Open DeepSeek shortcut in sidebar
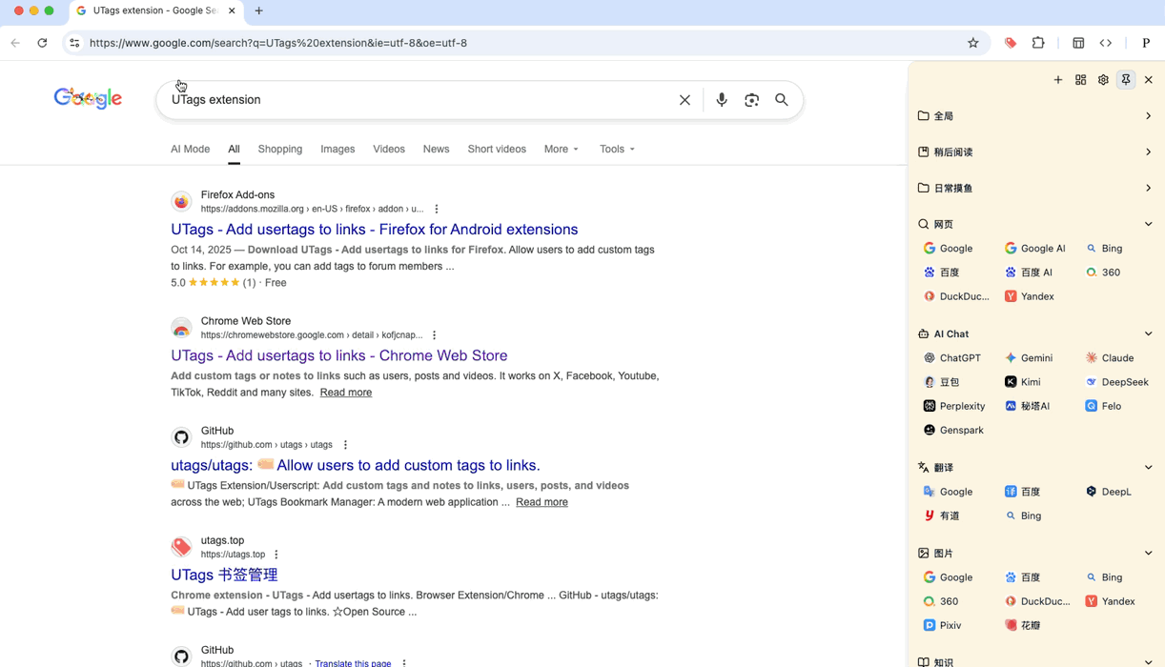Viewport: 1165px width, 667px height. point(1117,382)
